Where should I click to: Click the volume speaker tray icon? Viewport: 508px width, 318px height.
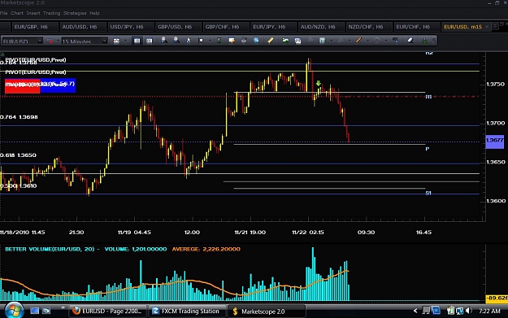(x=469, y=311)
